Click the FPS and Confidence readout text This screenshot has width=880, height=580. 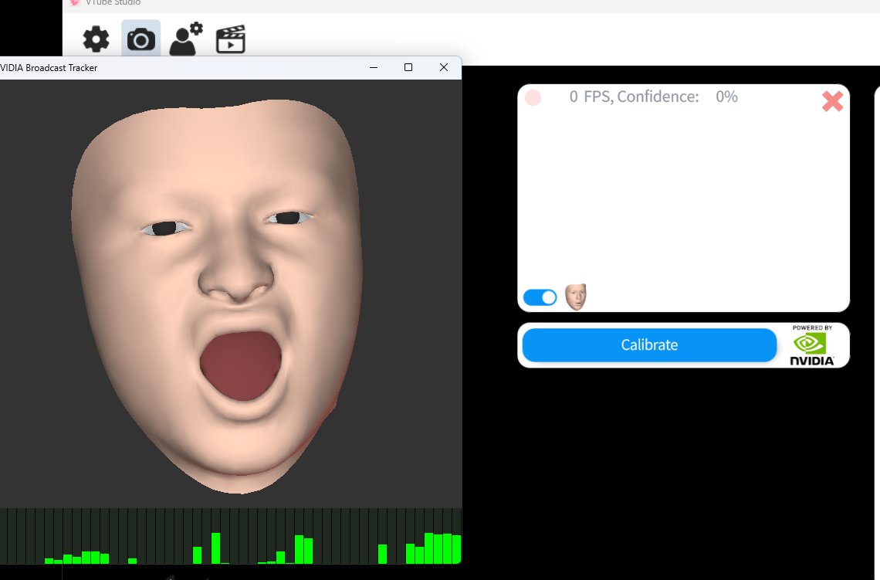click(653, 97)
